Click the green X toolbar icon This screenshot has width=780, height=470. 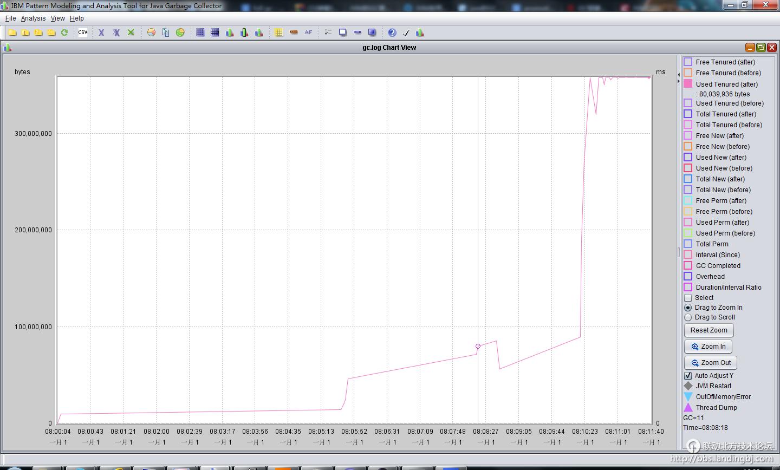pyautogui.click(x=131, y=32)
